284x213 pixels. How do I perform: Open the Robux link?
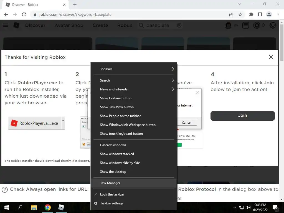point(125,25)
